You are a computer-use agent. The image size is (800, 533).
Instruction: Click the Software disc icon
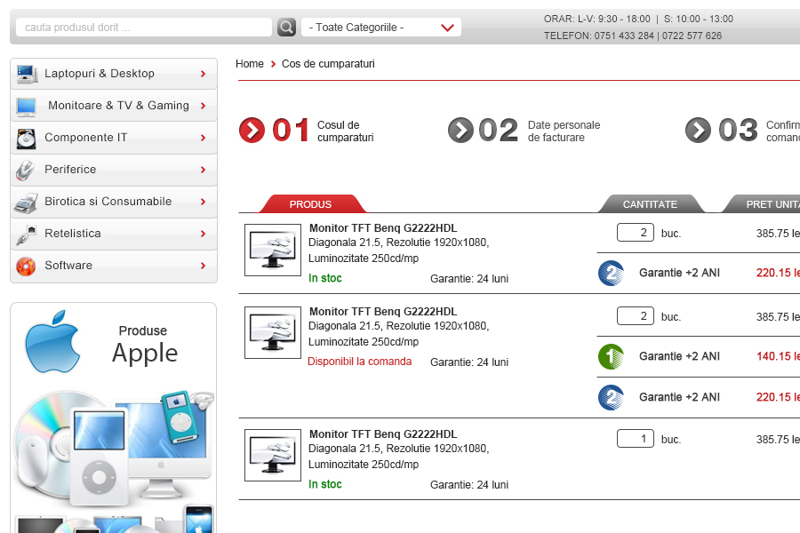click(x=26, y=266)
